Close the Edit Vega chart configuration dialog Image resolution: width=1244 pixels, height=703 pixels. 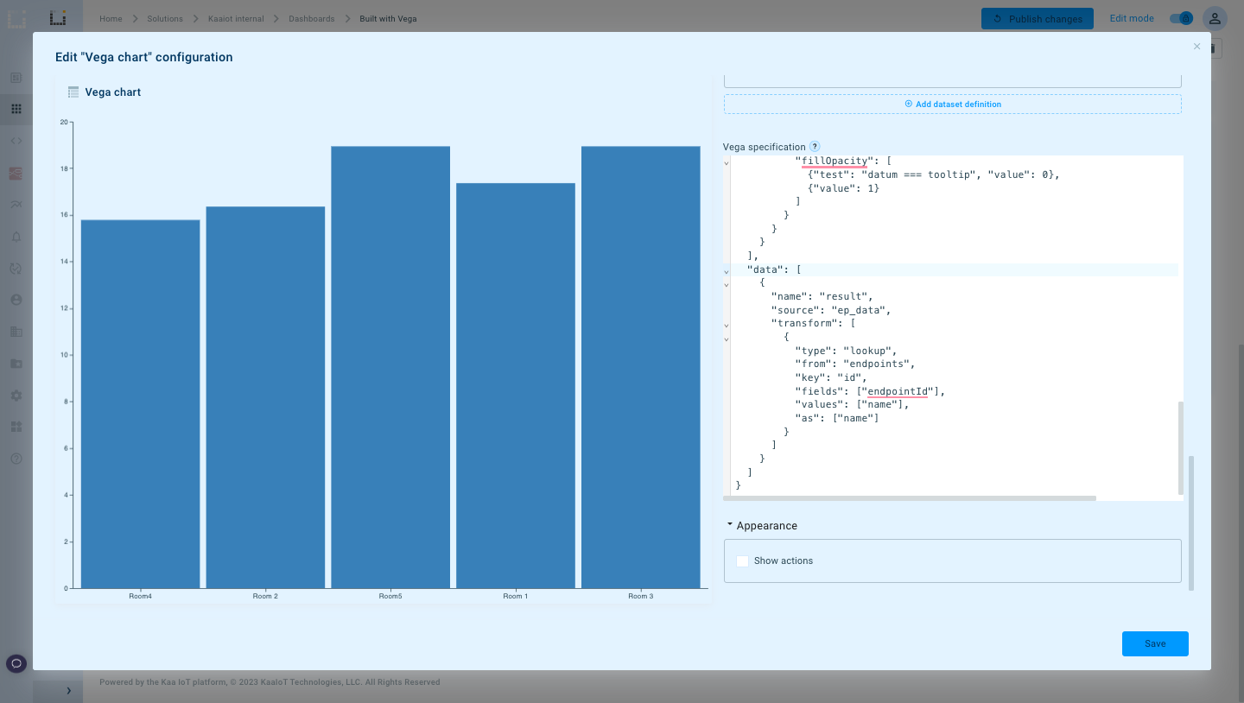point(1196,47)
